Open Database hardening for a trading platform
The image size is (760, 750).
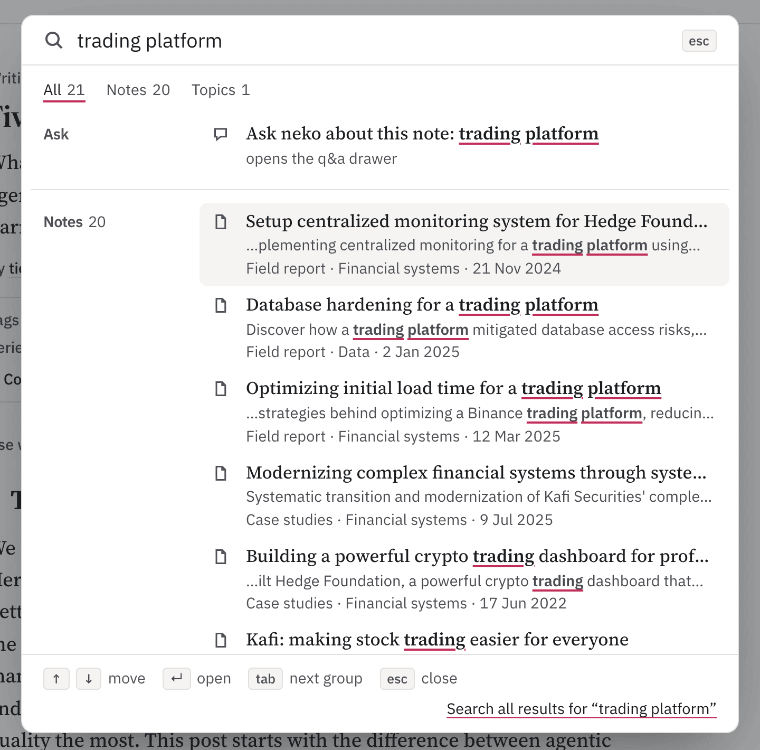[464, 328]
